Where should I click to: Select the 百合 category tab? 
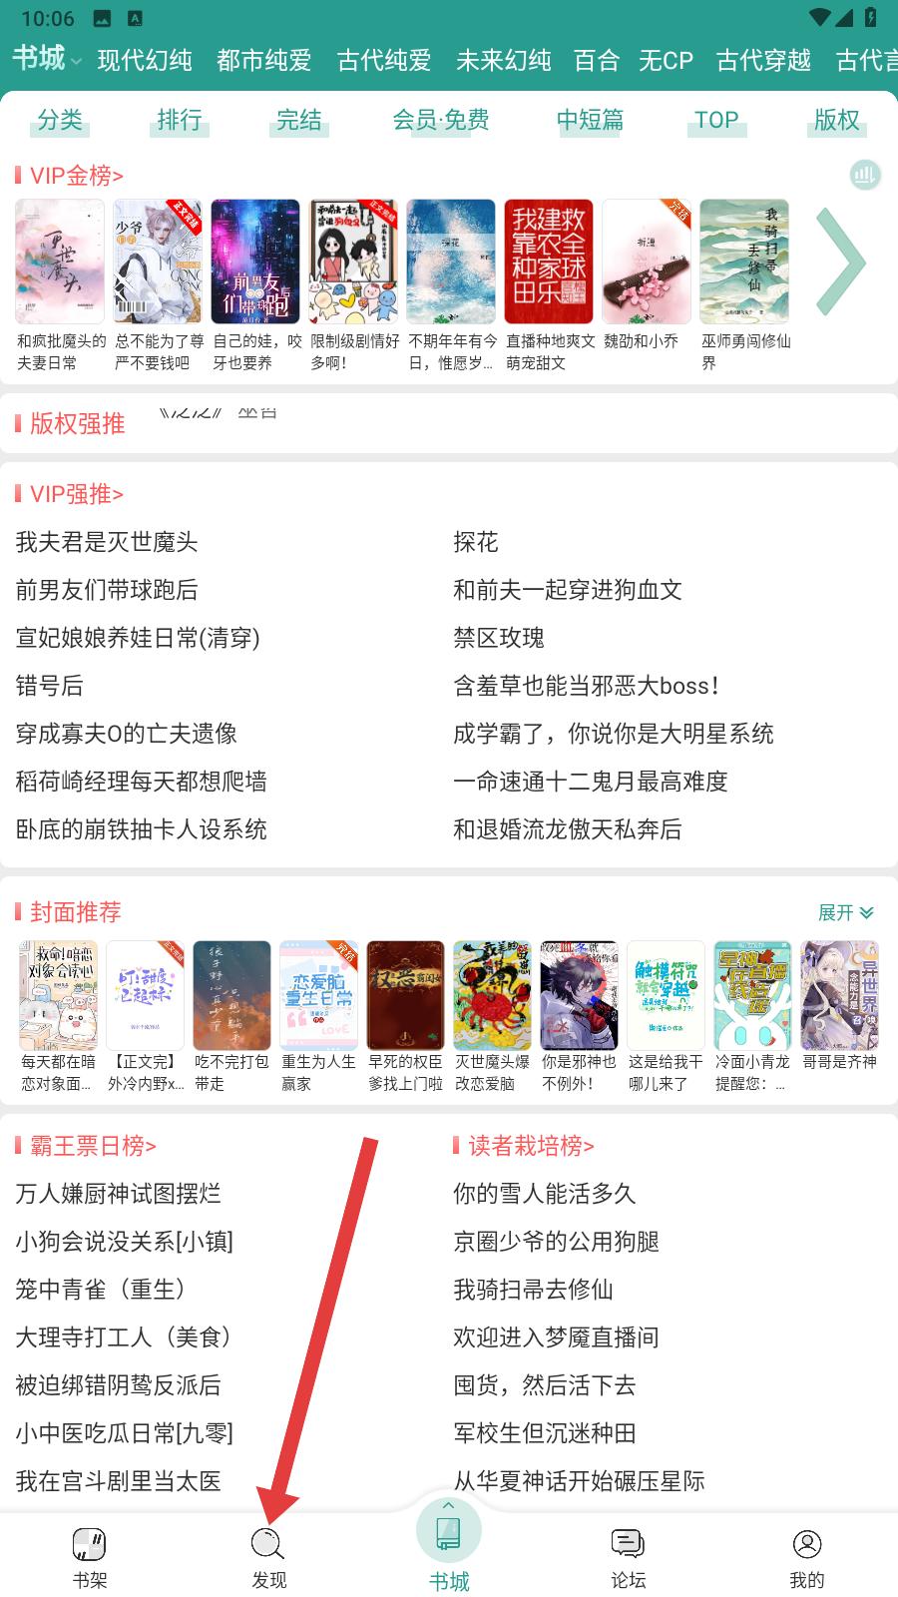(x=597, y=60)
